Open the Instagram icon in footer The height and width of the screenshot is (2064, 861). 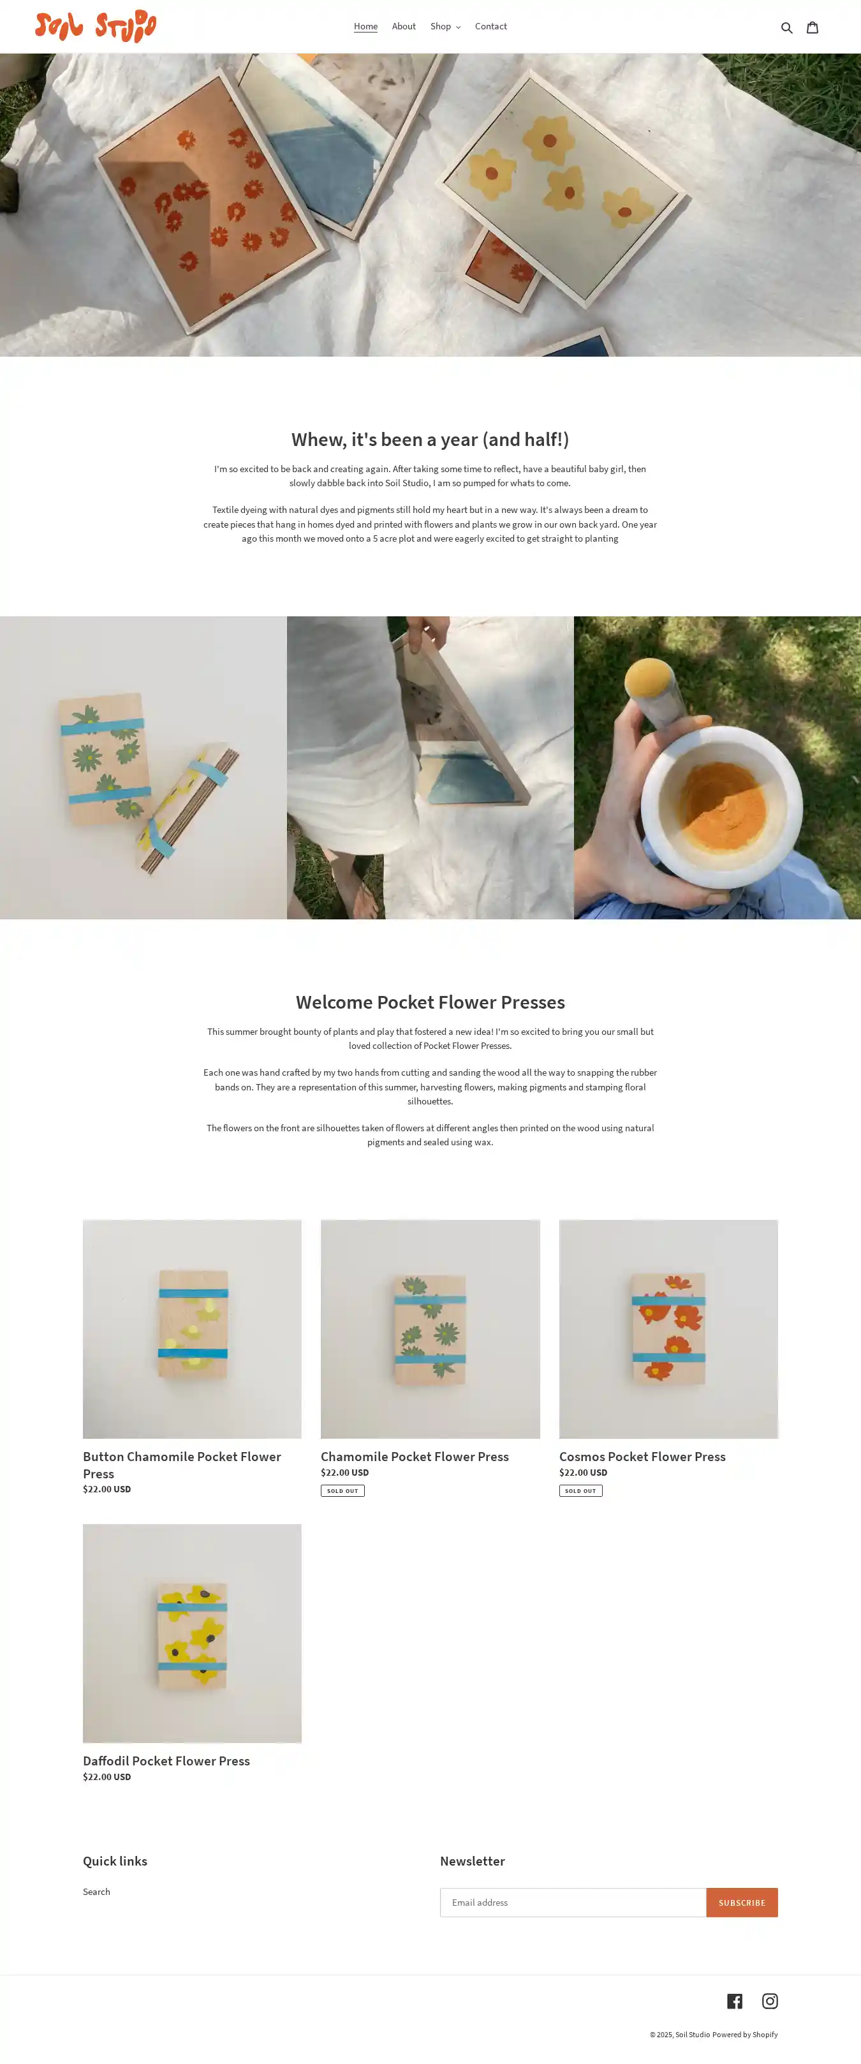770,2001
